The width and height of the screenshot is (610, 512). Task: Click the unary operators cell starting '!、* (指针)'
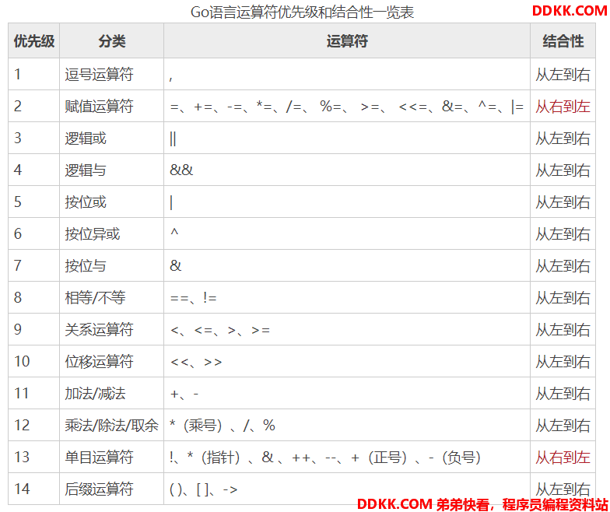click(347, 458)
